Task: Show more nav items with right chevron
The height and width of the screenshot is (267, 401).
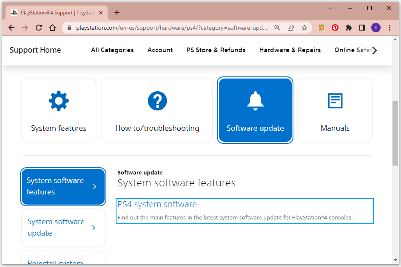Action: point(374,50)
